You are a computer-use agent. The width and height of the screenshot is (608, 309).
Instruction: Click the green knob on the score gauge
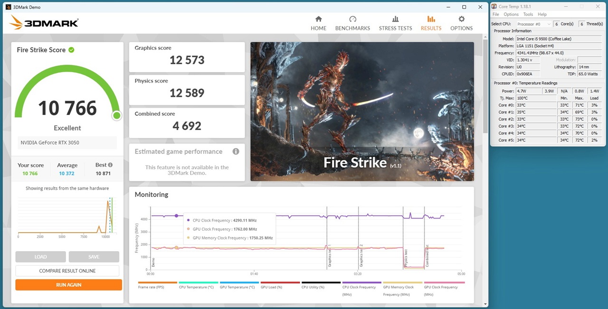point(116,115)
